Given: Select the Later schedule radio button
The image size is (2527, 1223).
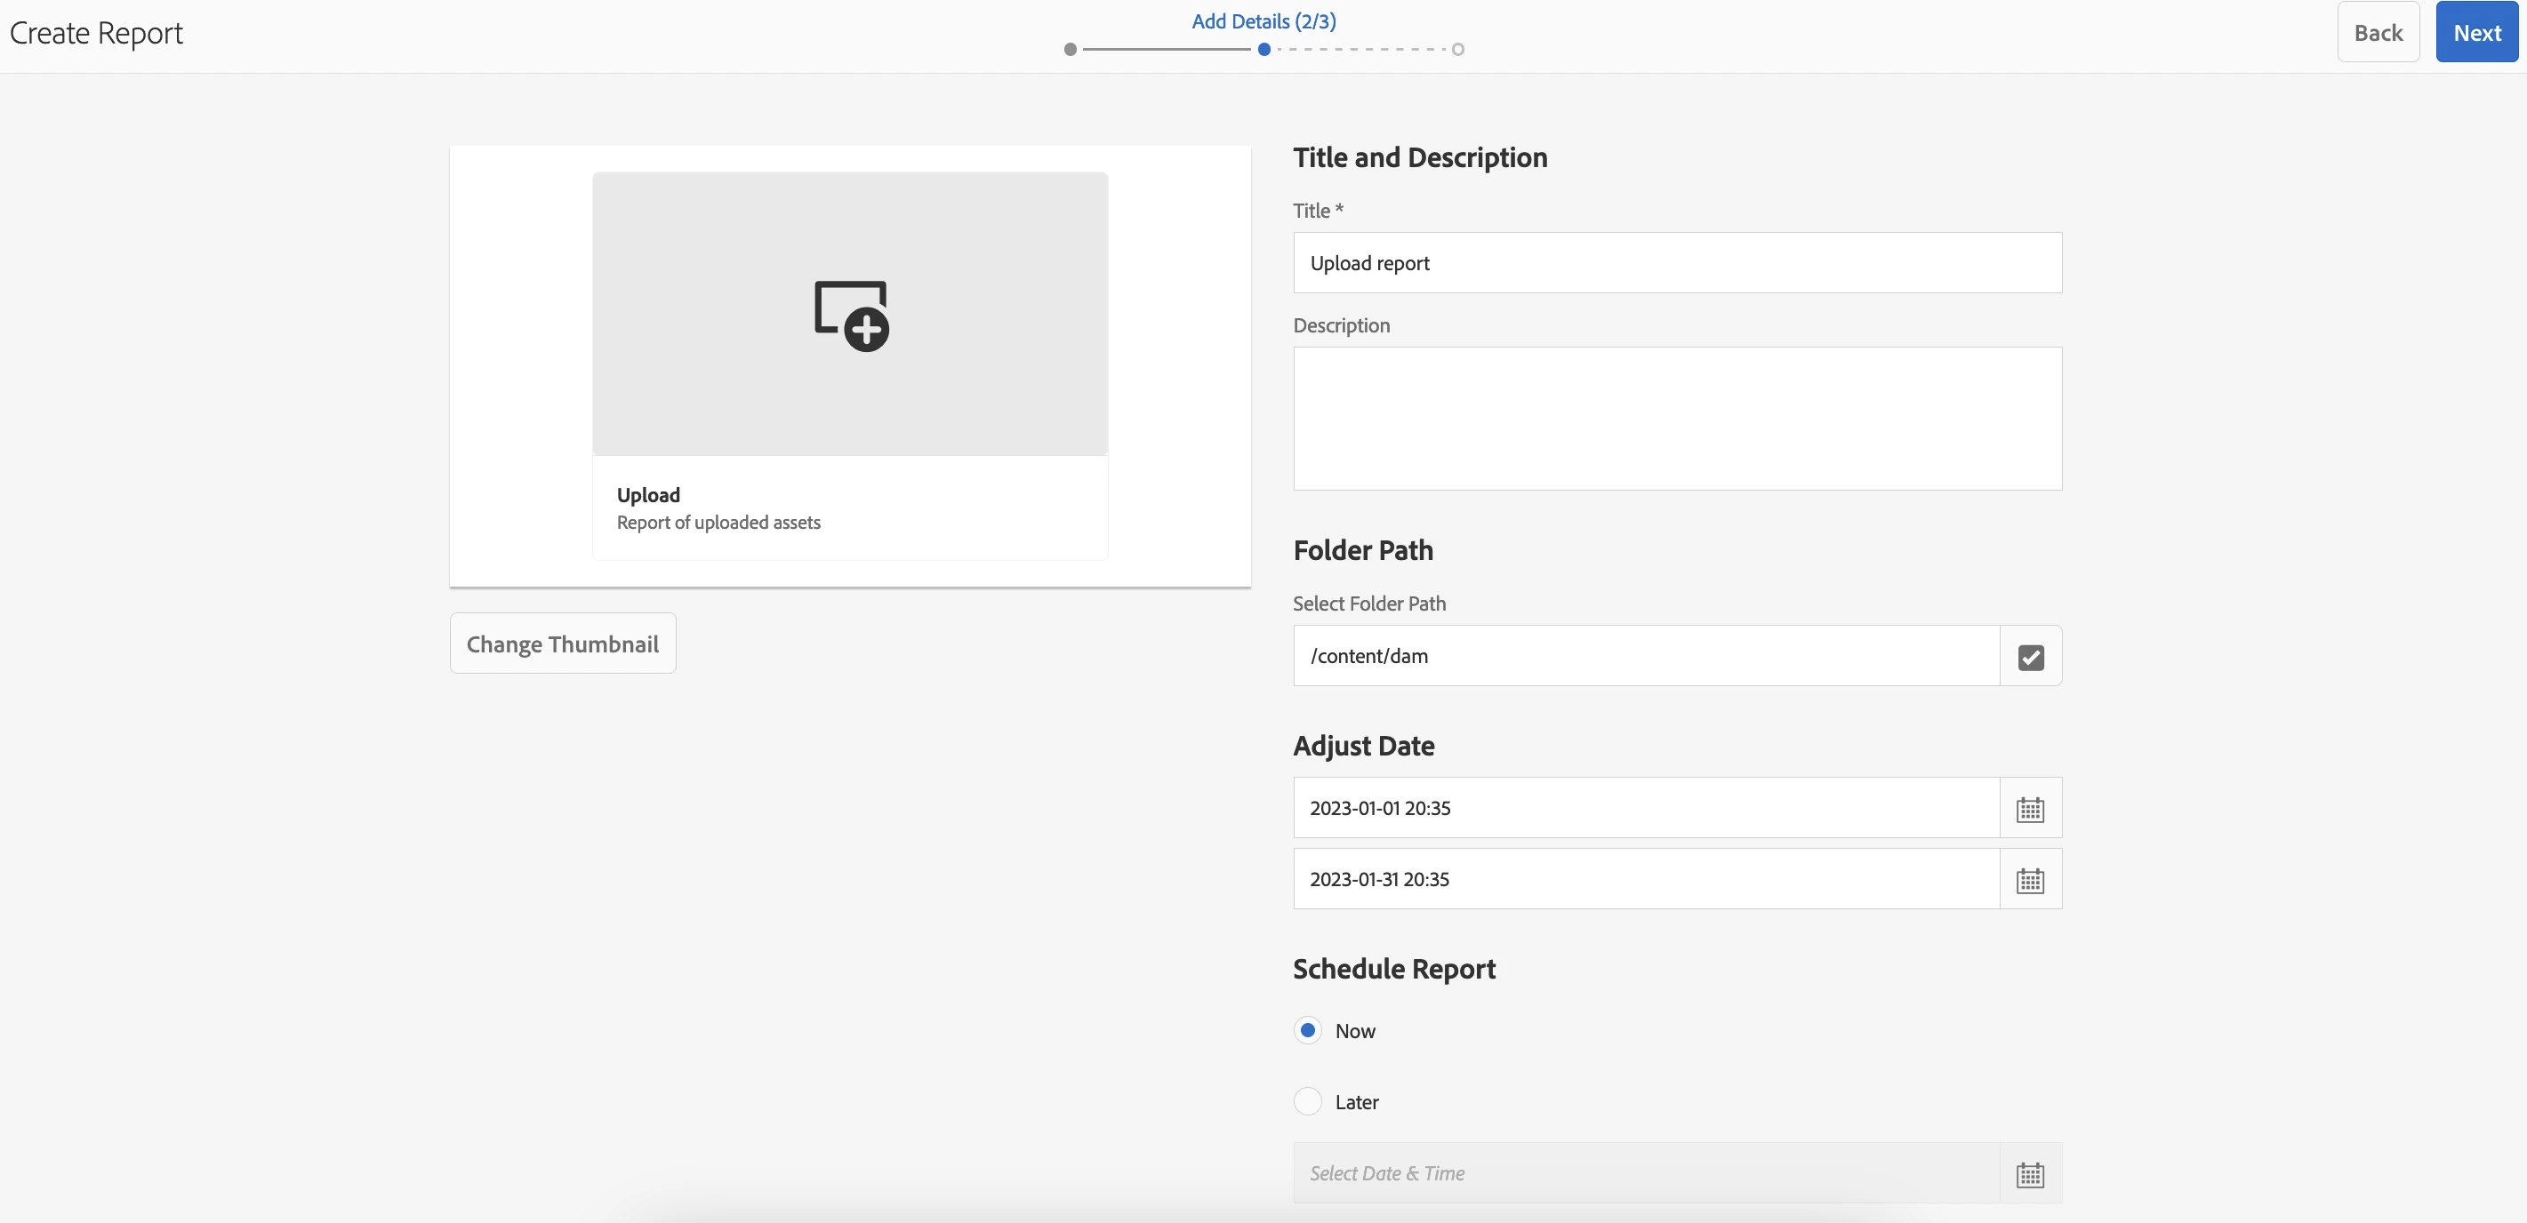Looking at the screenshot, I should click(x=1308, y=1101).
